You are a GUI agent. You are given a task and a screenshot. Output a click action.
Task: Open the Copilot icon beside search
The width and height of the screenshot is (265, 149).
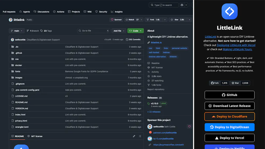pyautogui.click(x=182, y=5)
